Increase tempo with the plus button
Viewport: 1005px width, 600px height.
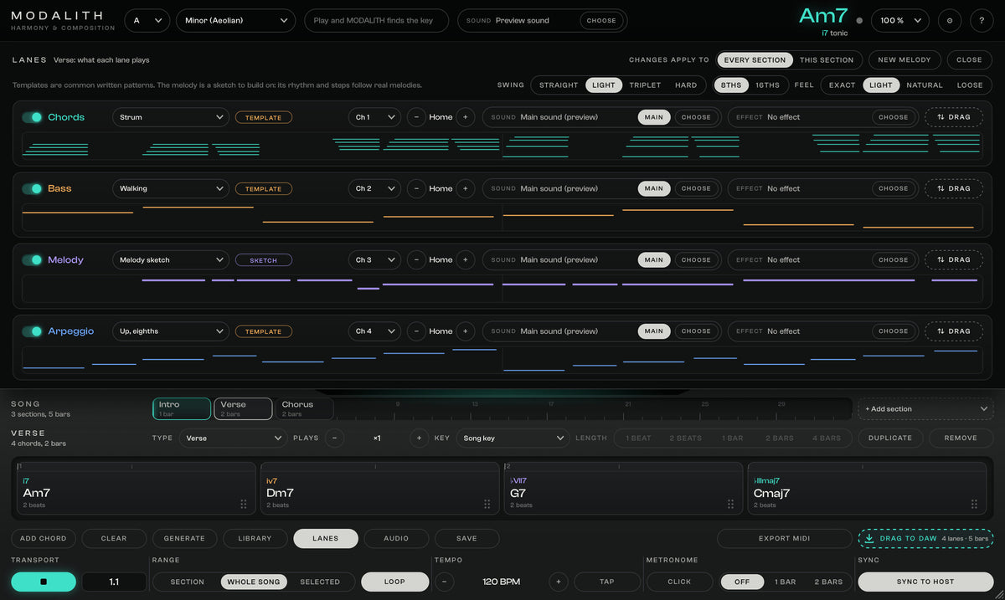pos(558,582)
